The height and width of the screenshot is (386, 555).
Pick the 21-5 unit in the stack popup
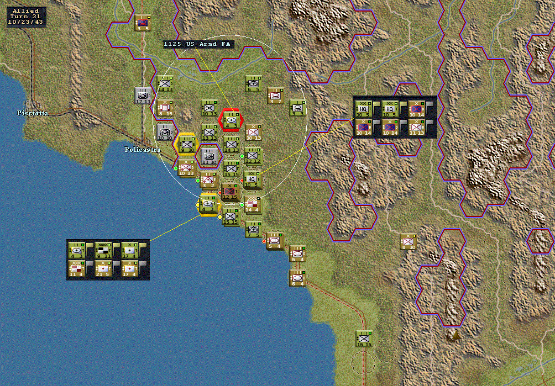[103, 268]
